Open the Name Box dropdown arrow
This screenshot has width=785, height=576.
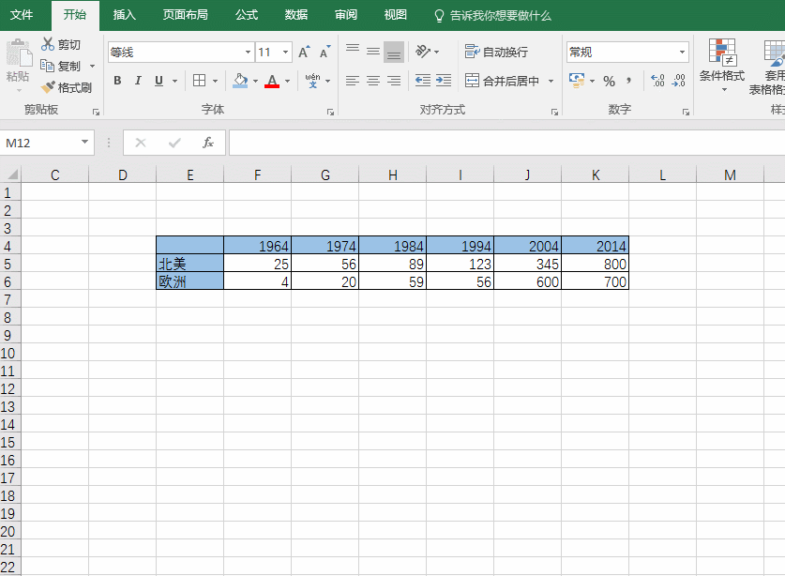tap(85, 143)
